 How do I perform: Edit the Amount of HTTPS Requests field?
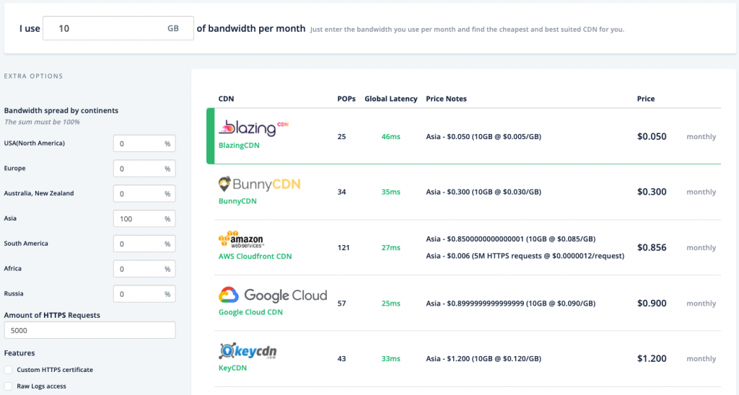89,331
